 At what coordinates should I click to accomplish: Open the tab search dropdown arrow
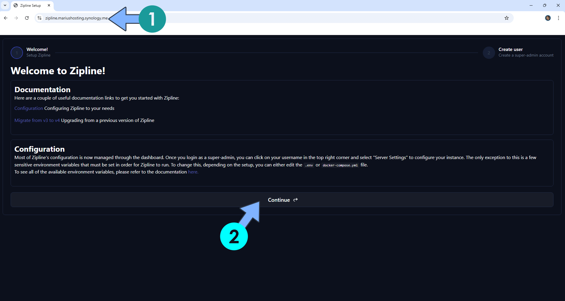point(5,5)
